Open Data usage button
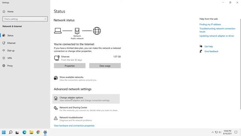Screen dimensions: 241x136 (x=105, y=66)
